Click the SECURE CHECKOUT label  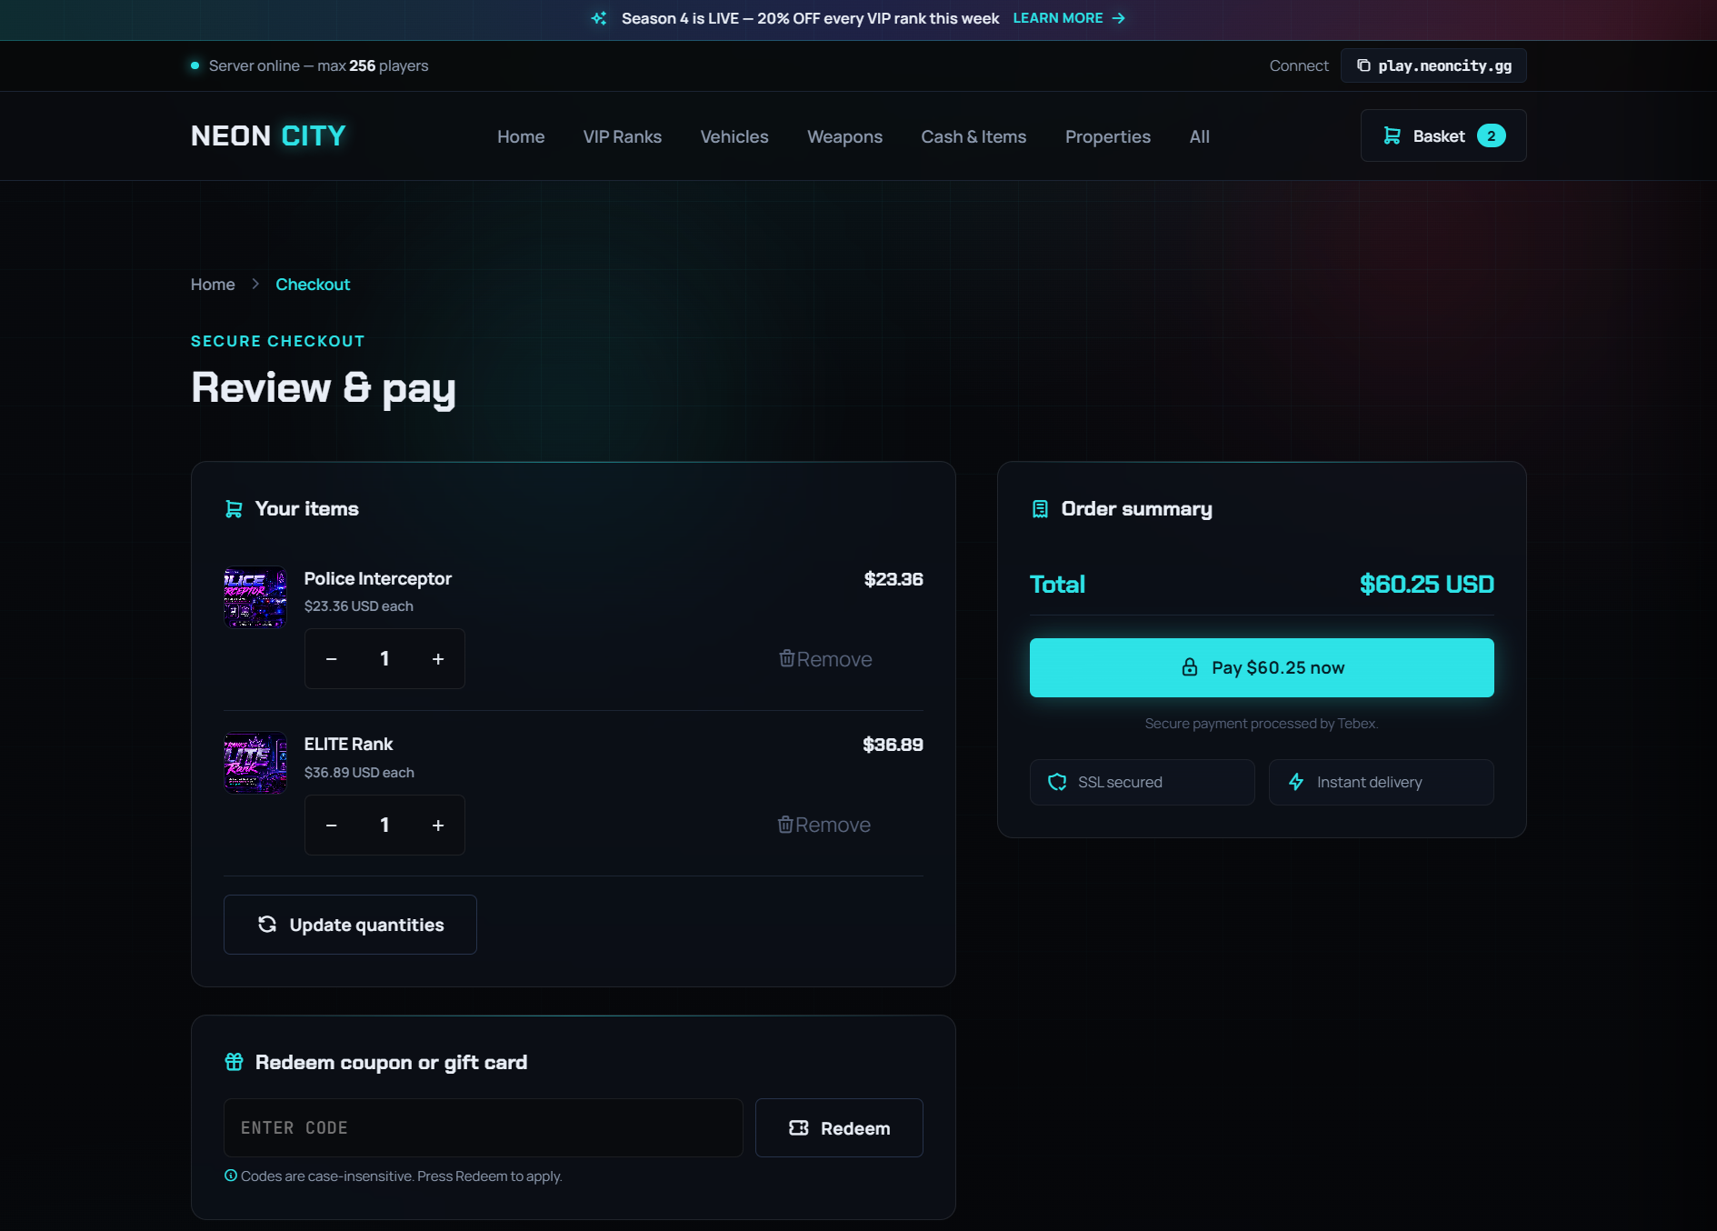(x=278, y=341)
